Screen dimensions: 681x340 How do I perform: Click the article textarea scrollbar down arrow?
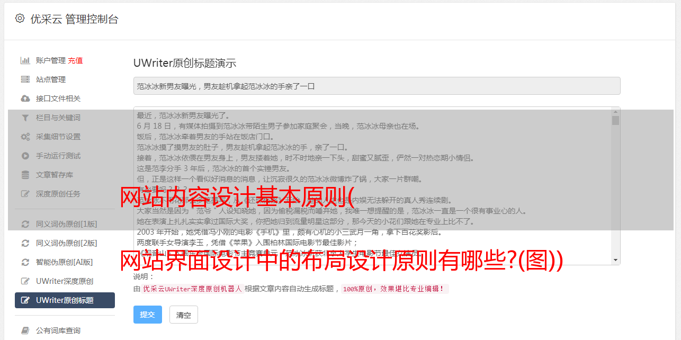[615, 260]
